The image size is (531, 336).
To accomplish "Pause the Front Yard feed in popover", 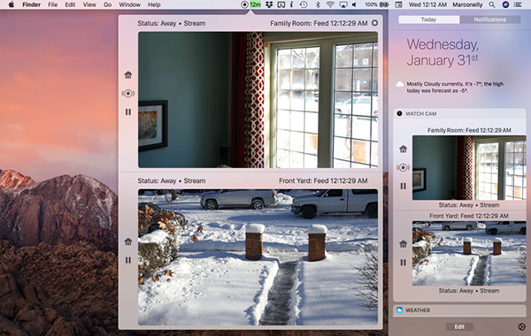I will (128, 260).
